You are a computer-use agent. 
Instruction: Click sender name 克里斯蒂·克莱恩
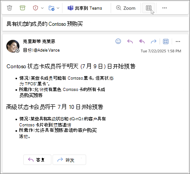coord(39,42)
